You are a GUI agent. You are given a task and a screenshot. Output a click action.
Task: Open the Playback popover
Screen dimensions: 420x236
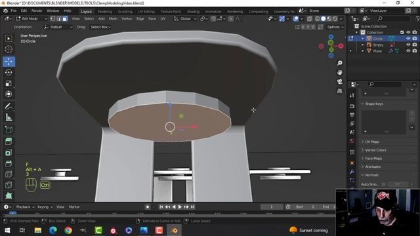tap(25, 207)
